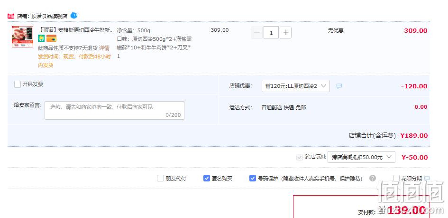448x218 pixels.
Task: Decrease quantity with the minus button
Action: pos(256,33)
